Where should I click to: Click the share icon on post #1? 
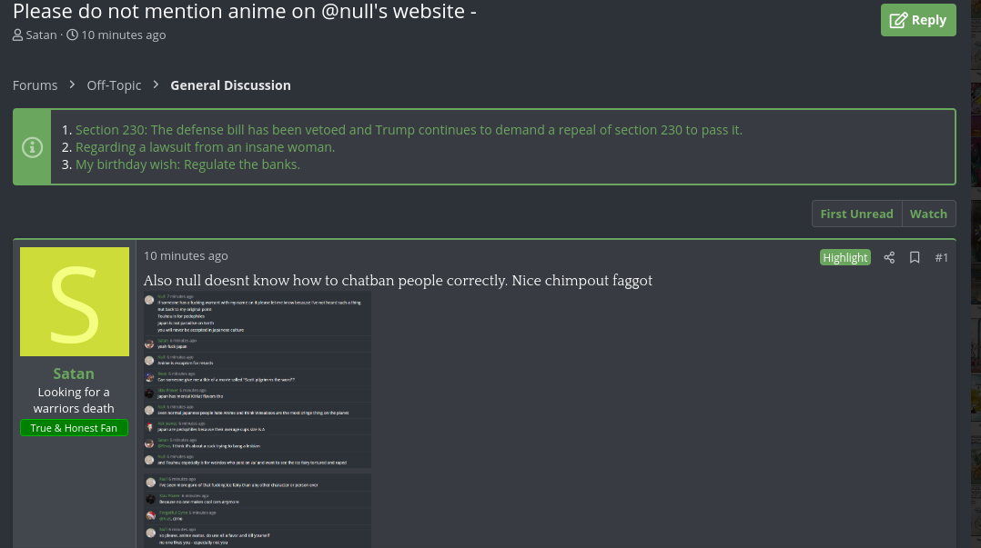(x=889, y=257)
